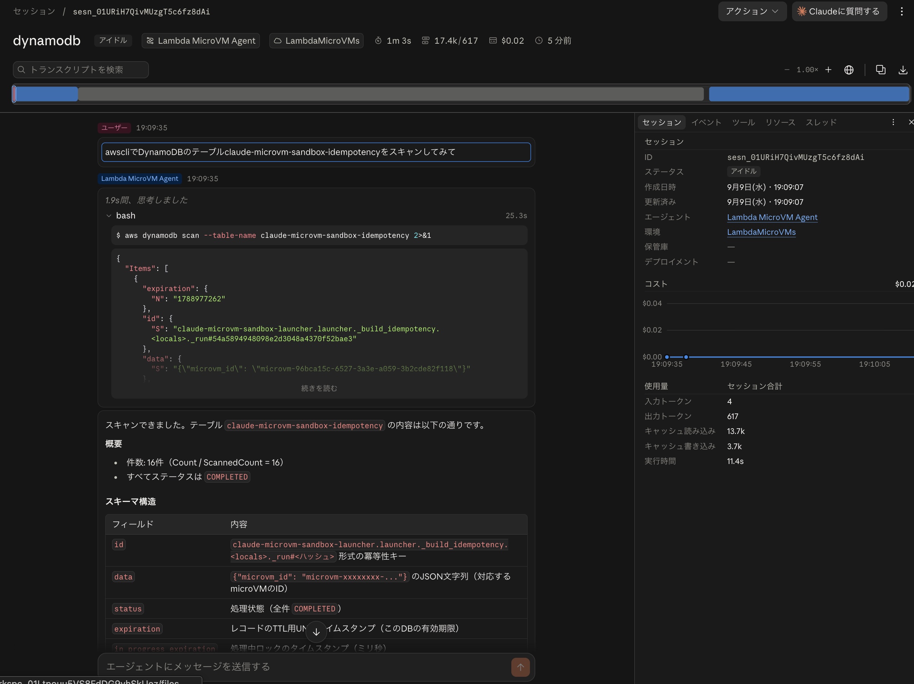The height and width of the screenshot is (684, 914).
Task: Click the copy transcript icon
Action: coord(881,70)
